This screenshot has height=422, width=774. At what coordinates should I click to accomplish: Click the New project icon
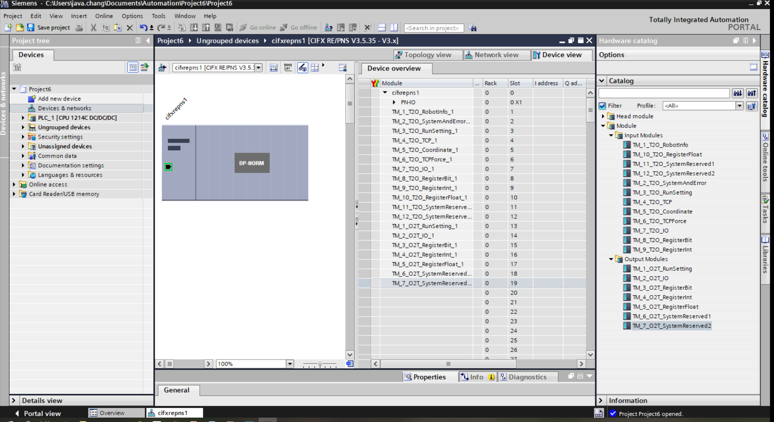8,28
